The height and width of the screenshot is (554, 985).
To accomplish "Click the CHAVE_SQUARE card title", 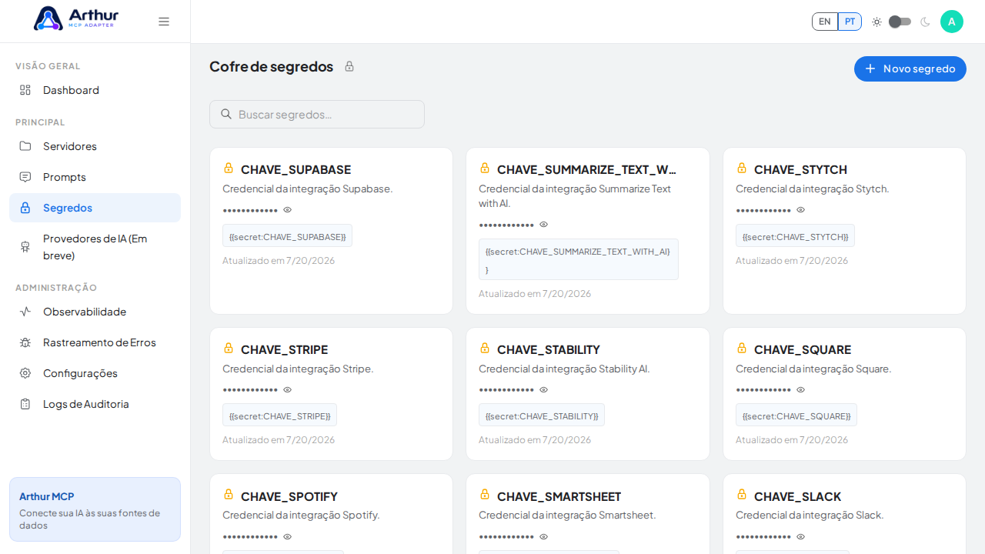I will click(803, 349).
